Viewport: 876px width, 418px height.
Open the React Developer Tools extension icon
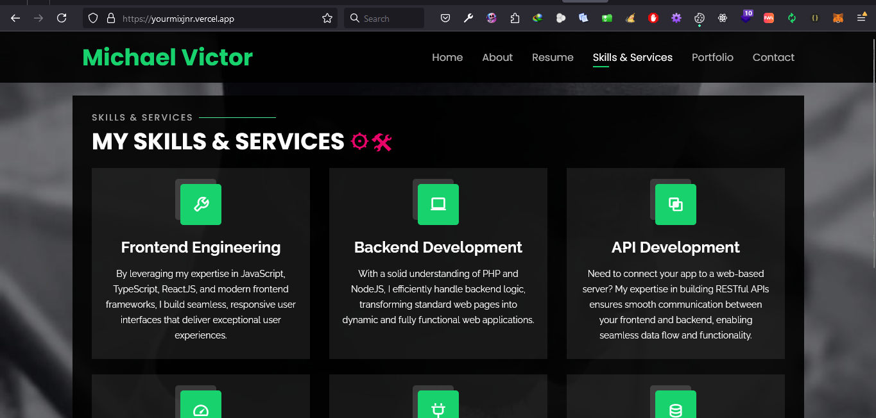coord(723,19)
